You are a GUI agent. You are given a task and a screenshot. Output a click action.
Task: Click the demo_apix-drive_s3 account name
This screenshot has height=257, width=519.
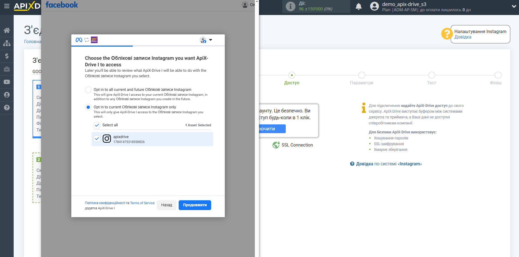pos(404,4)
